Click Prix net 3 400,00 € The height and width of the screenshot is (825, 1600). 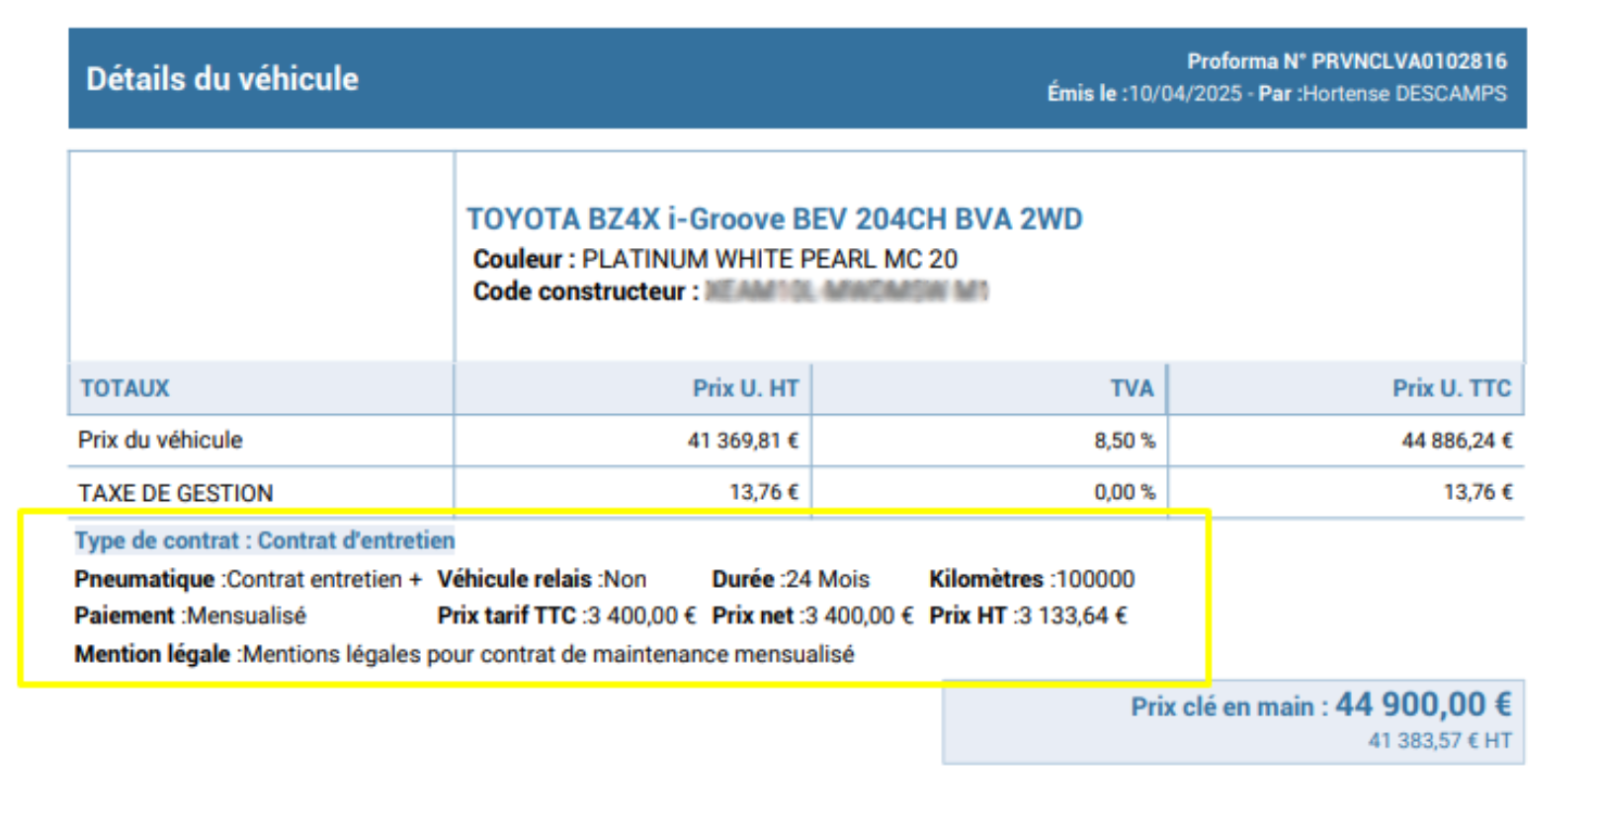coord(859,616)
